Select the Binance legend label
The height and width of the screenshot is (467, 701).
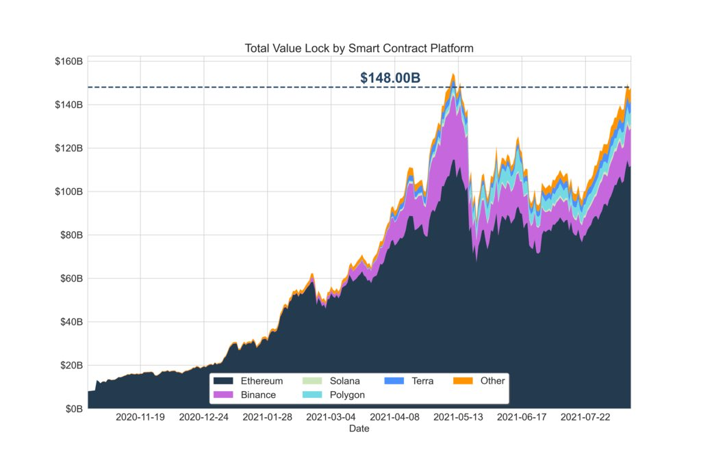pyautogui.click(x=258, y=395)
